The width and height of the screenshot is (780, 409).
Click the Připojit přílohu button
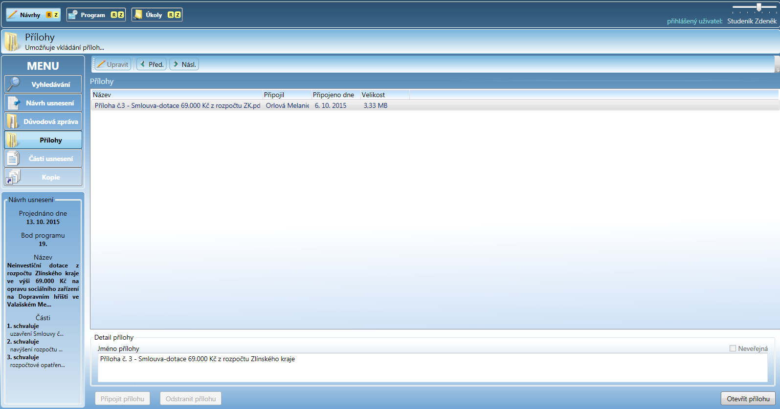coord(122,399)
